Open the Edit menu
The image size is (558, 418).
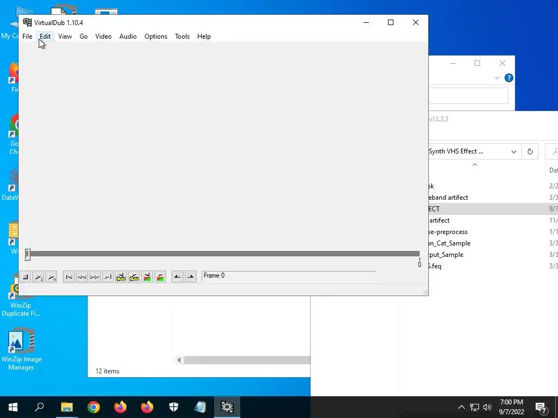(x=45, y=36)
